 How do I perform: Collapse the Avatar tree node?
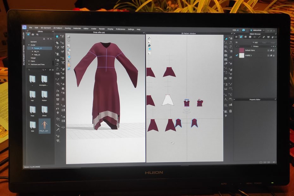[x=29, y=45]
